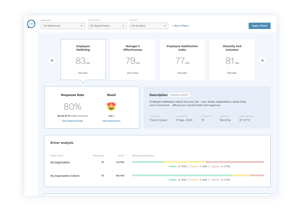Open the View Response Rate link
This screenshot has height=211, width=301.
coord(73,121)
